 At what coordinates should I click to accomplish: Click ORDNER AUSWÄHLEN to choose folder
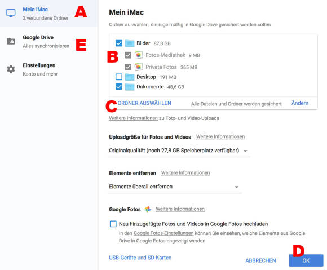click(x=144, y=103)
